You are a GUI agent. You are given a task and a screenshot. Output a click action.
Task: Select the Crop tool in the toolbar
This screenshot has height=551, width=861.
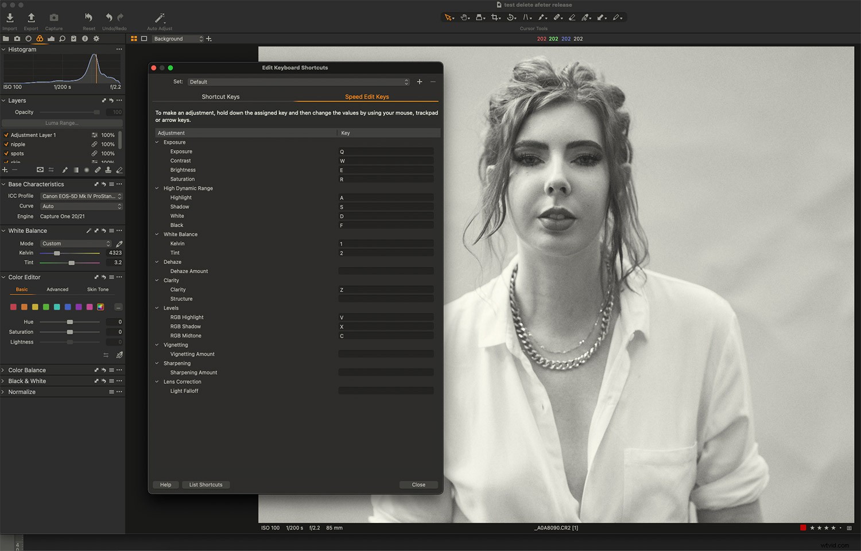496,17
